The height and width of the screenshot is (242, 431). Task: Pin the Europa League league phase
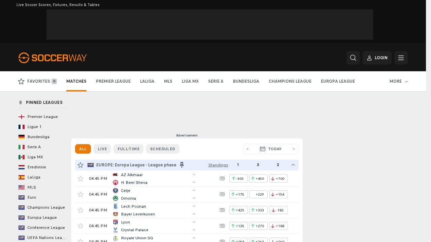click(182, 165)
